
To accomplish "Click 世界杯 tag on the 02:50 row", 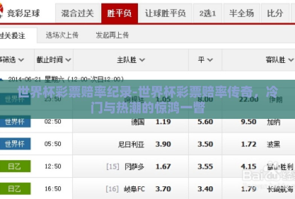I will point(15,122).
